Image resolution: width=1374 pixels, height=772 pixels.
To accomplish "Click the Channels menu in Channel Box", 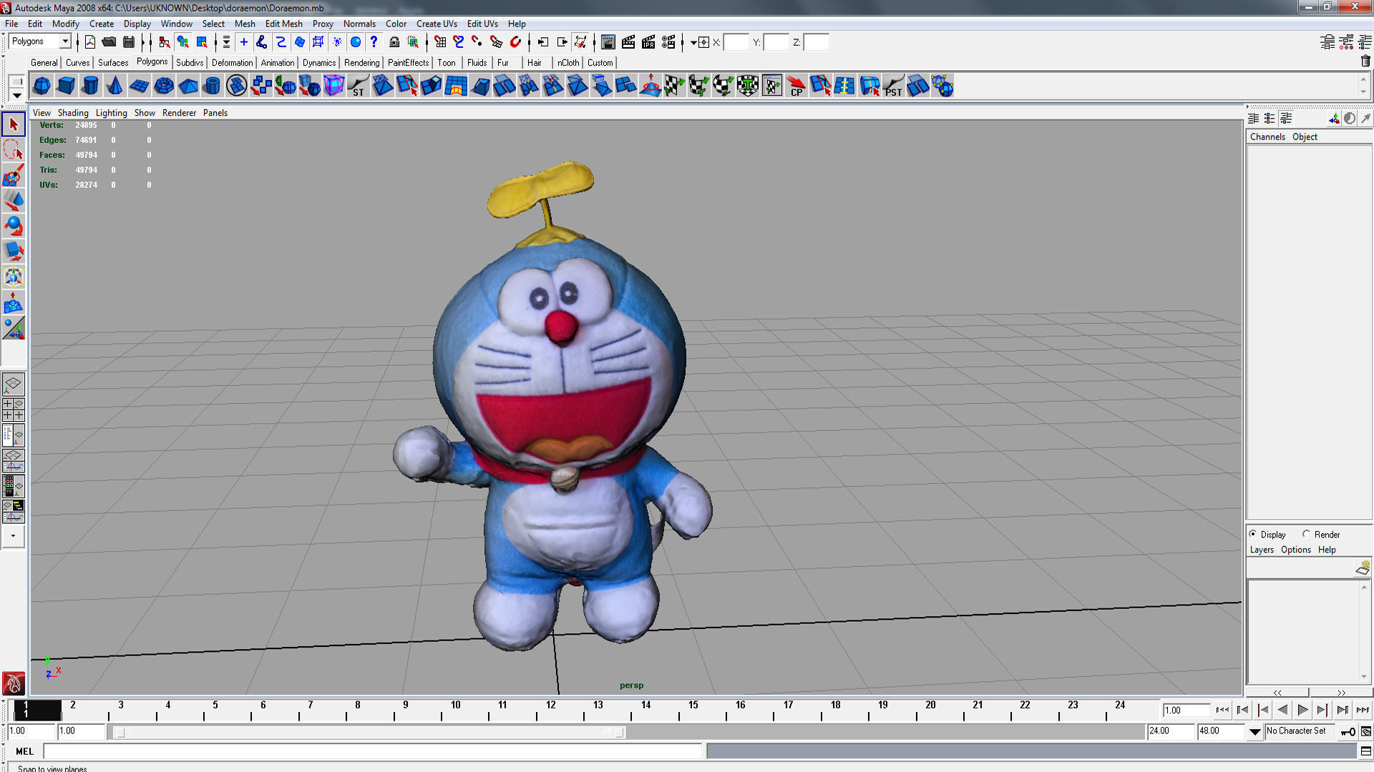I will pos(1267,137).
